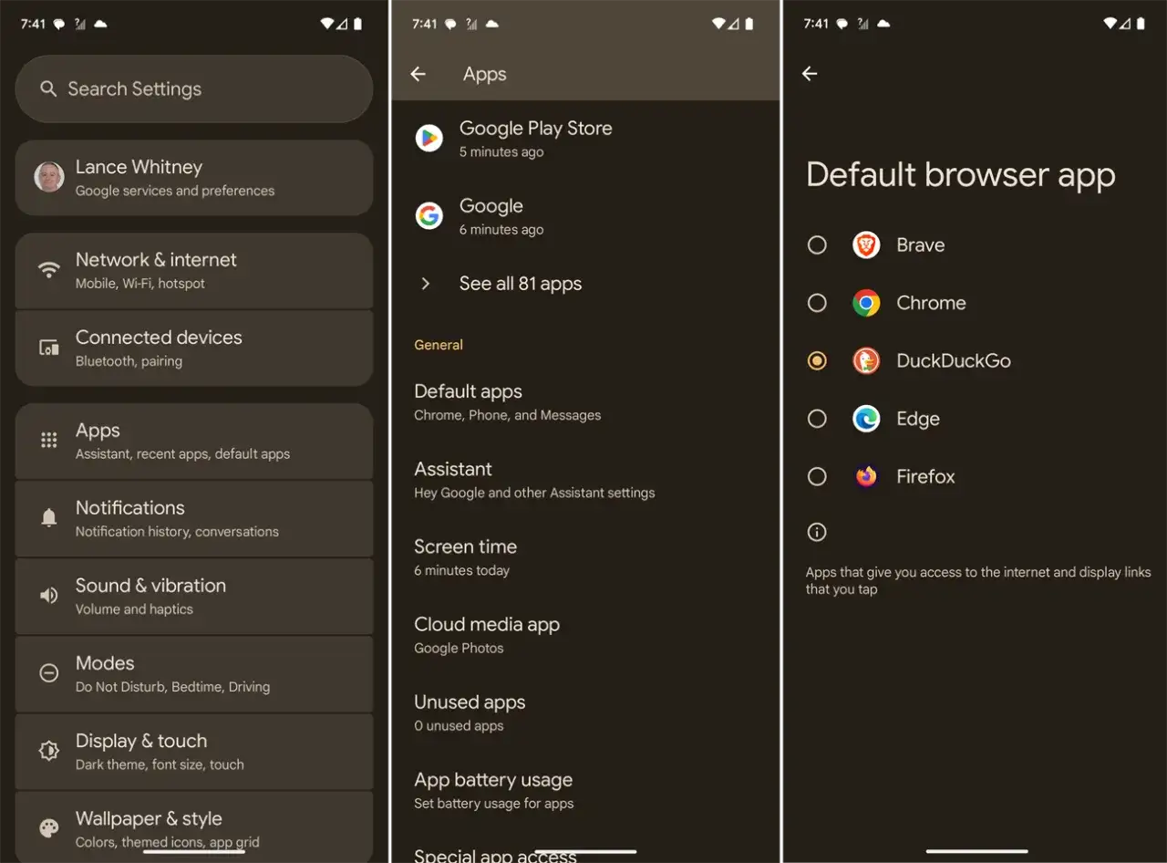This screenshot has height=863, width=1167.
Task: Tap the Microsoft Edge icon
Action: [x=866, y=419]
